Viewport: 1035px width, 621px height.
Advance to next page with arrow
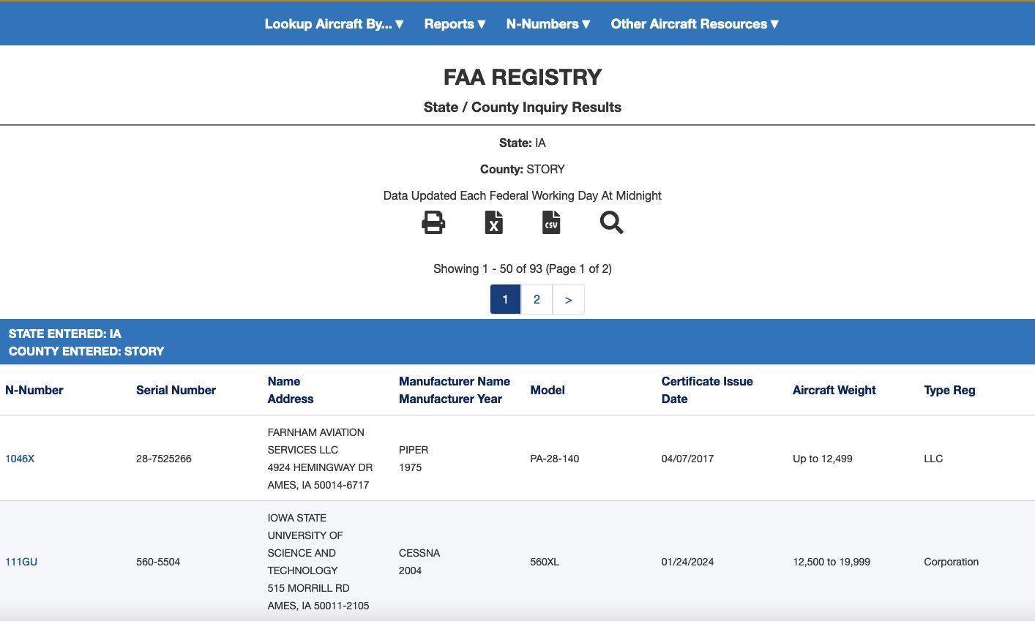(x=569, y=299)
